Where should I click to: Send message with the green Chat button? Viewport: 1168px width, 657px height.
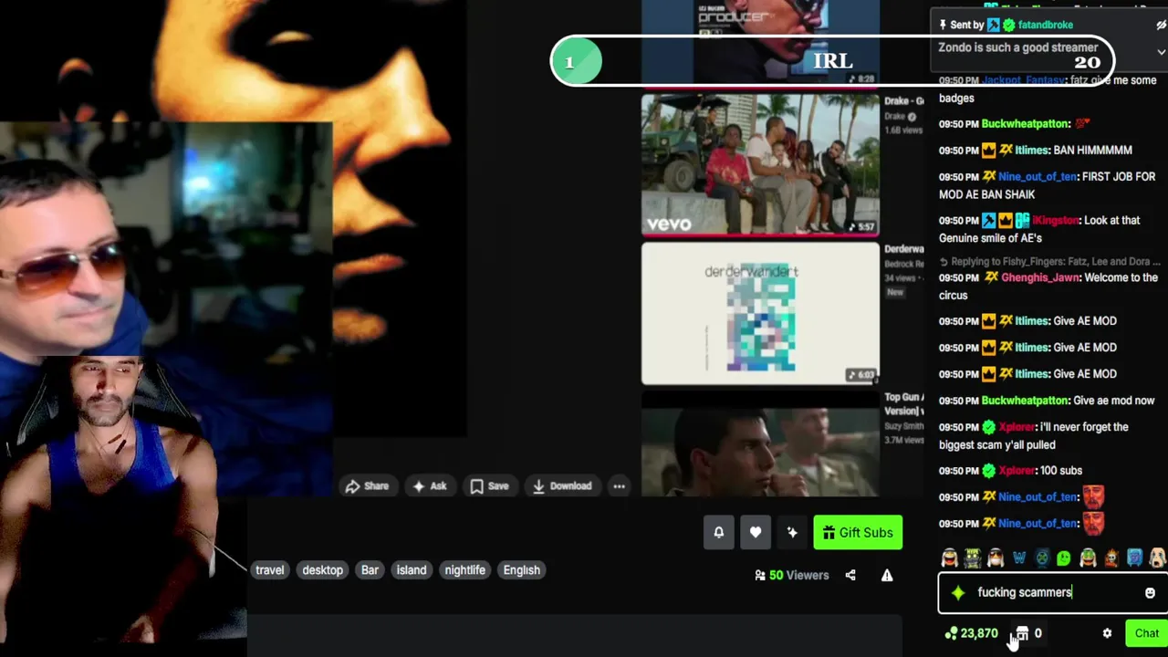pos(1146,633)
